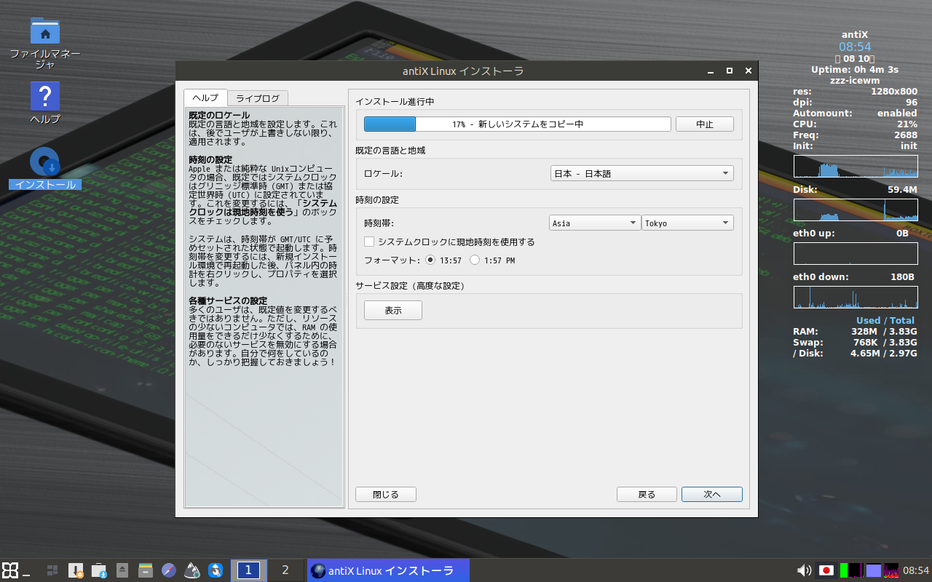The image size is (932, 582).
Task: Switch to the ライブログ tab
Action: 257,98
